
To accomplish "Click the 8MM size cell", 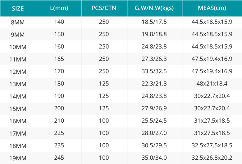I will point(18,23).
